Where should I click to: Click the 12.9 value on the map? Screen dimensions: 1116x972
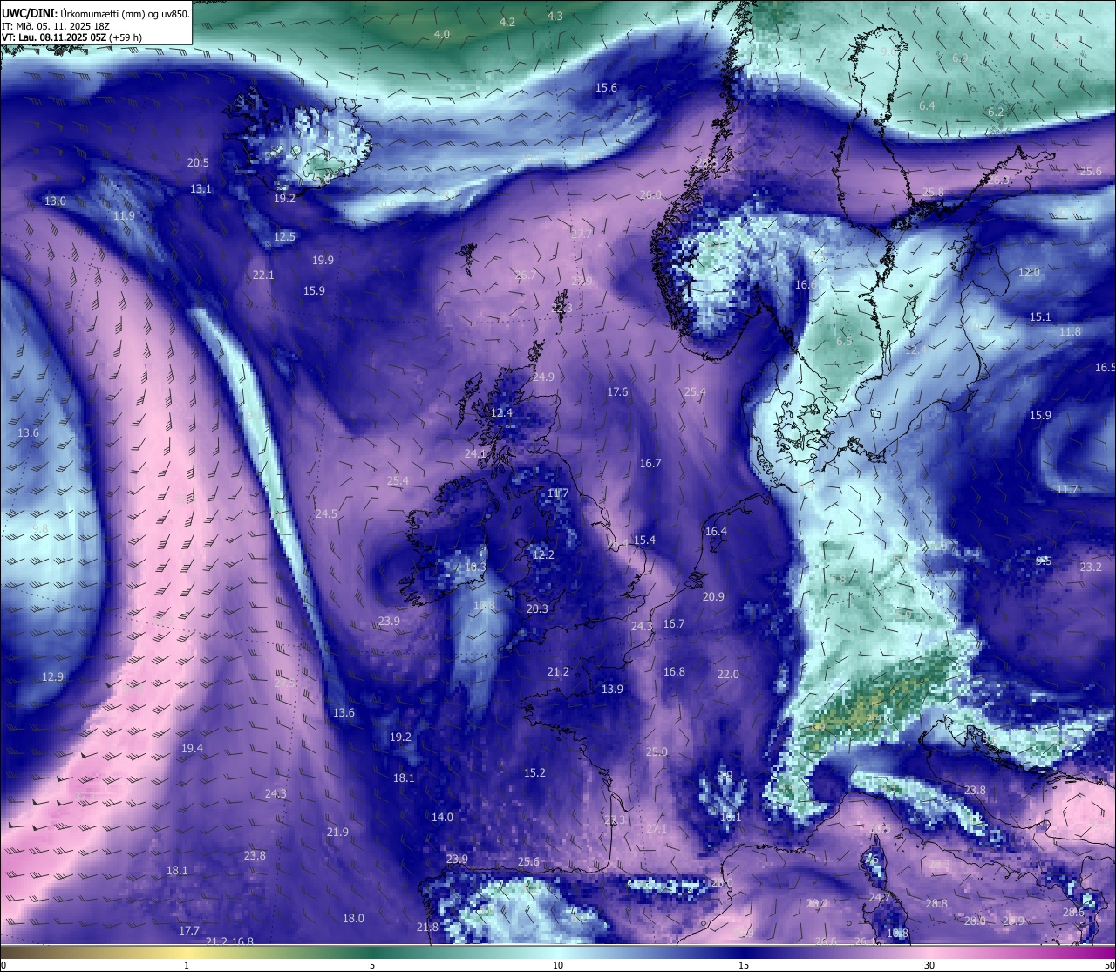52,677
